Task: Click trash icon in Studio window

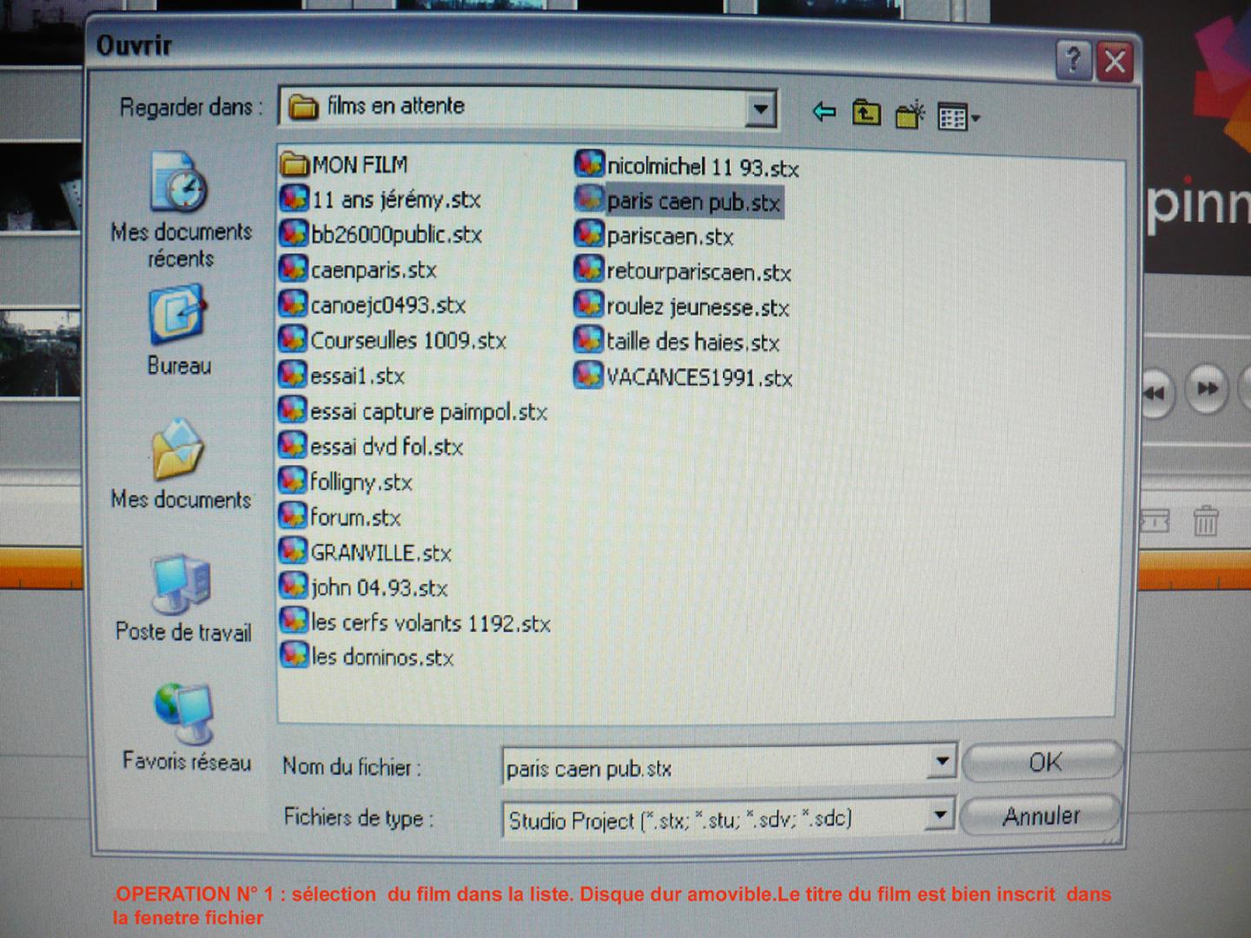Action: click(1205, 521)
